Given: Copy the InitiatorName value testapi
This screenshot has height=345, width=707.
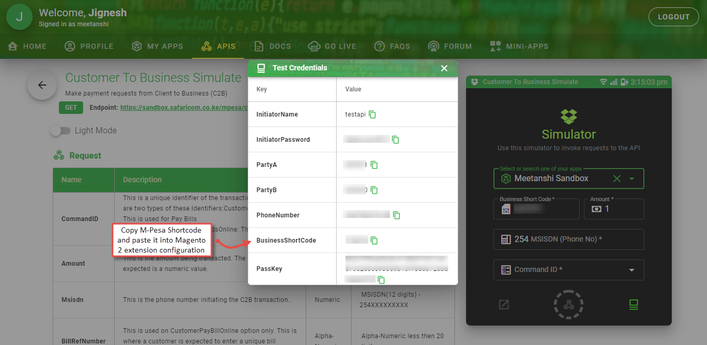Looking at the screenshot, I should click(x=372, y=114).
